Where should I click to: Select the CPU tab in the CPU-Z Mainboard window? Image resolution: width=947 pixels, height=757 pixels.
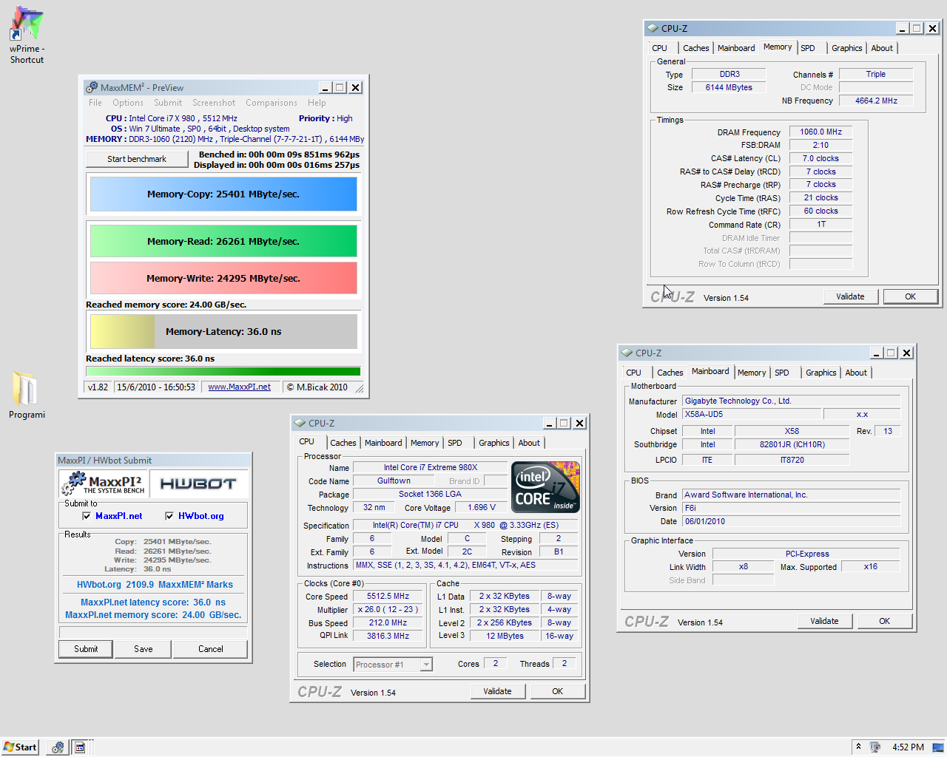tap(634, 373)
